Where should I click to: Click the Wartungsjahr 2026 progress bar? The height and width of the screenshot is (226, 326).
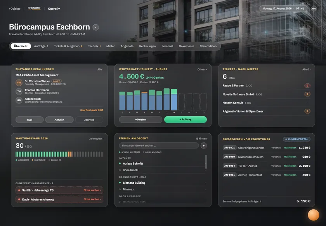click(x=59, y=154)
